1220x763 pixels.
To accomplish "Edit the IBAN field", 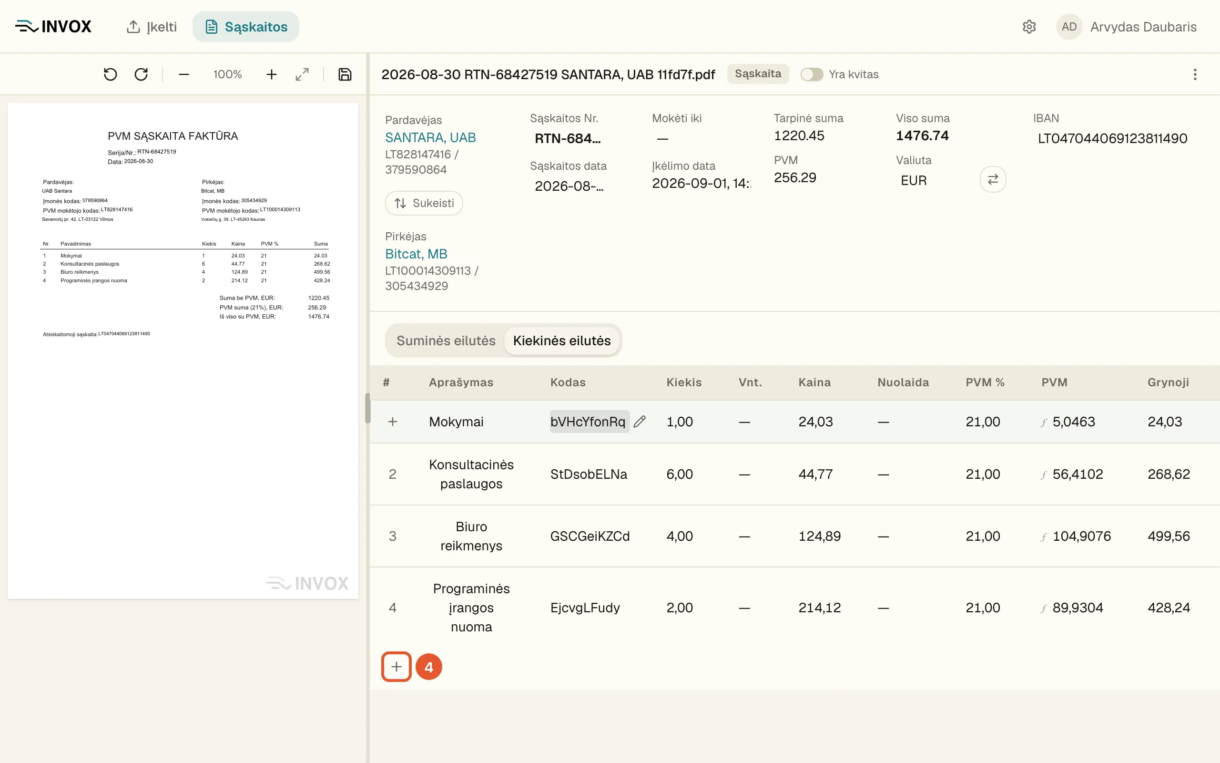I will pyautogui.click(x=1113, y=138).
